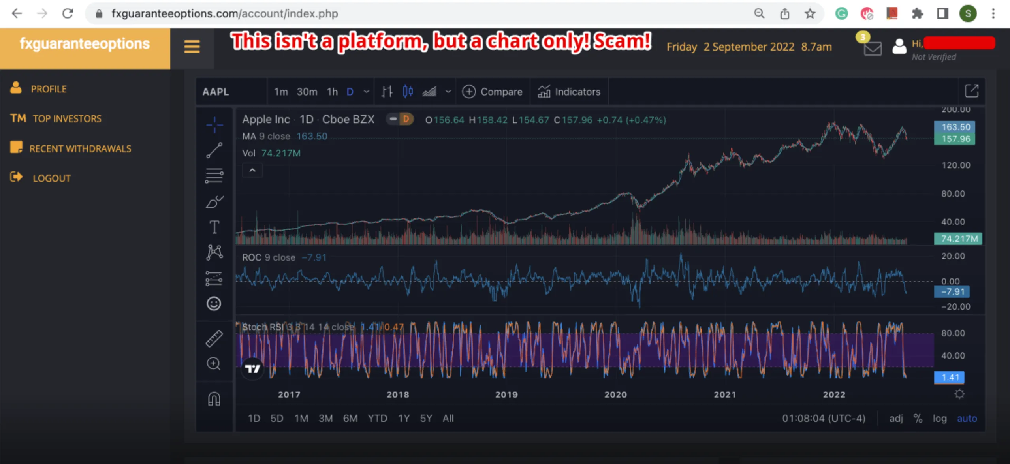Click the fxguaranteeoptions logo
The height and width of the screenshot is (464, 1010).
point(85,44)
